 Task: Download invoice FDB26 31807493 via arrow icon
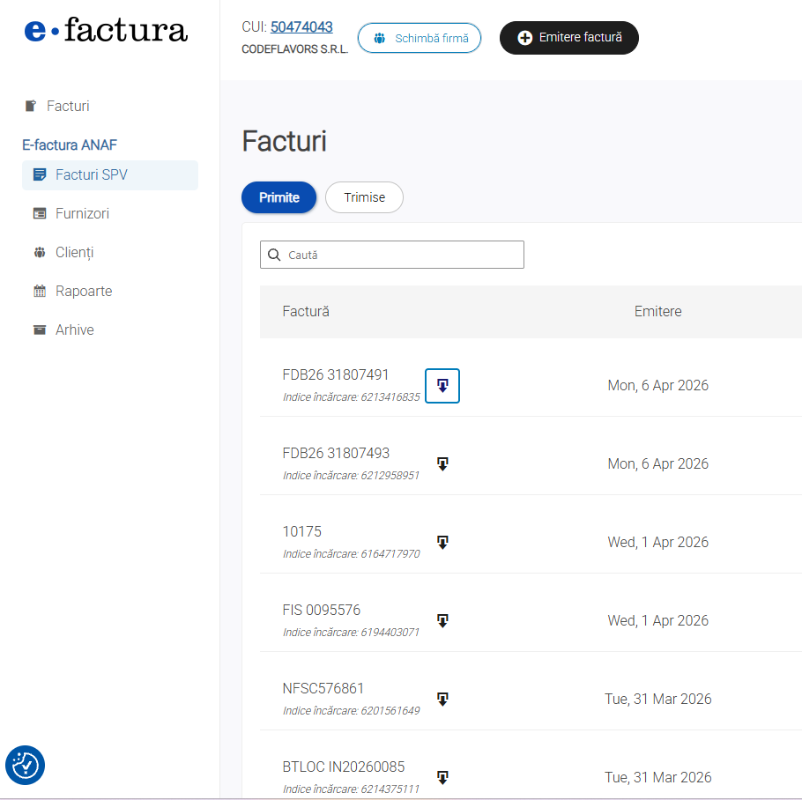(442, 464)
